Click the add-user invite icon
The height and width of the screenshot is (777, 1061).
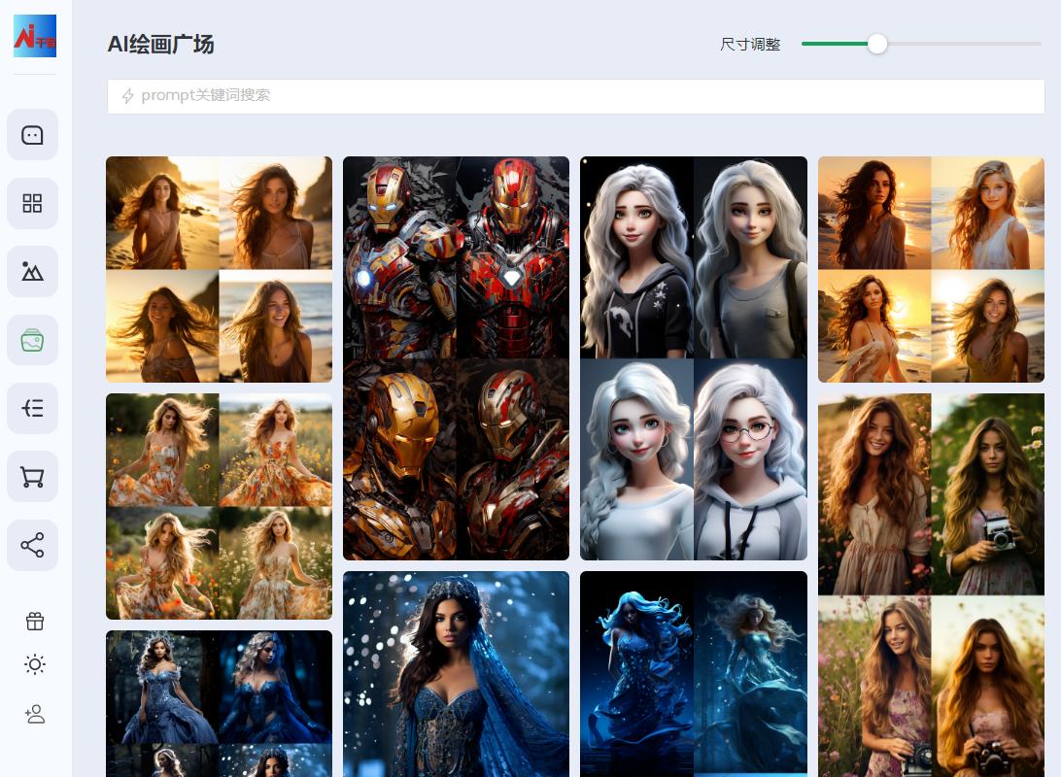pos(35,714)
